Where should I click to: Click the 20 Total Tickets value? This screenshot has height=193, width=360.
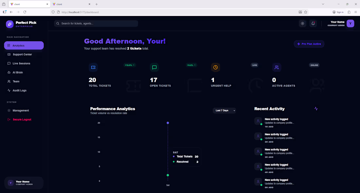92,80
